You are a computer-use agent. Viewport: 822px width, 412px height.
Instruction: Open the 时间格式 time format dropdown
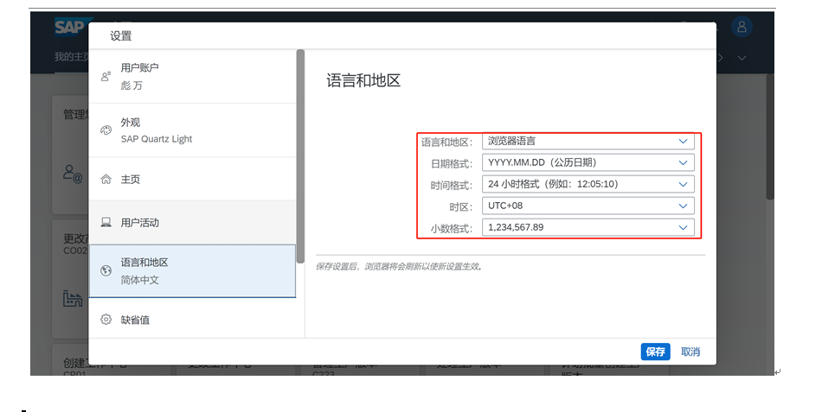pyautogui.click(x=683, y=184)
